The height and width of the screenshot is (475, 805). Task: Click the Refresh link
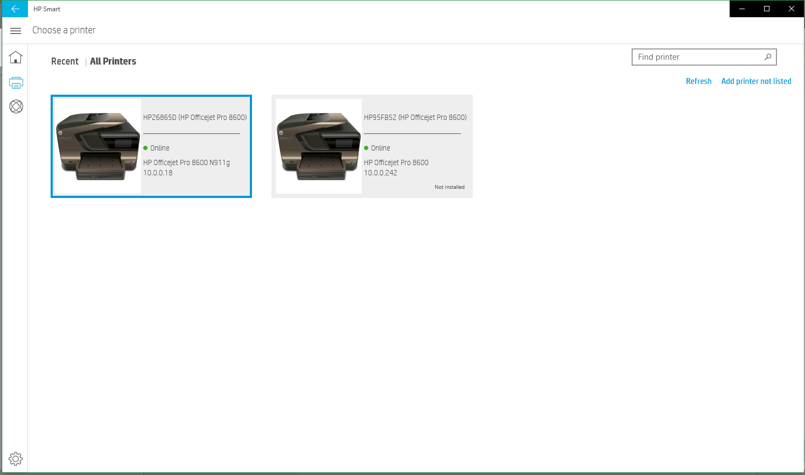pyautogui.click(x=698, y=81)
